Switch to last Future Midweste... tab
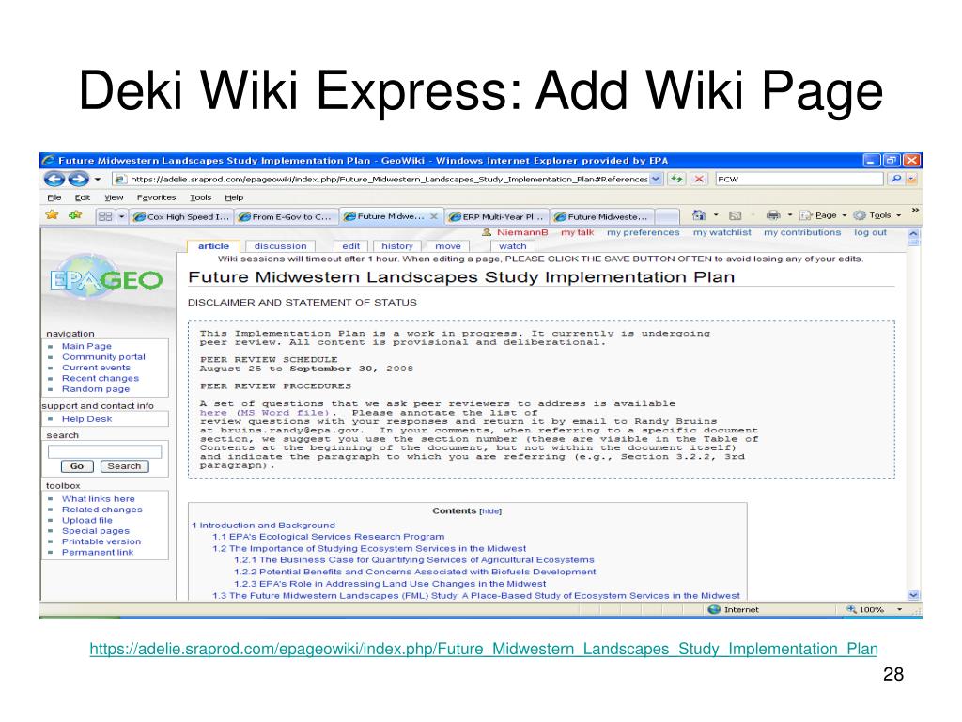This screenshot has height=722, width=962. pyautogui.click(x=601, y=217)
